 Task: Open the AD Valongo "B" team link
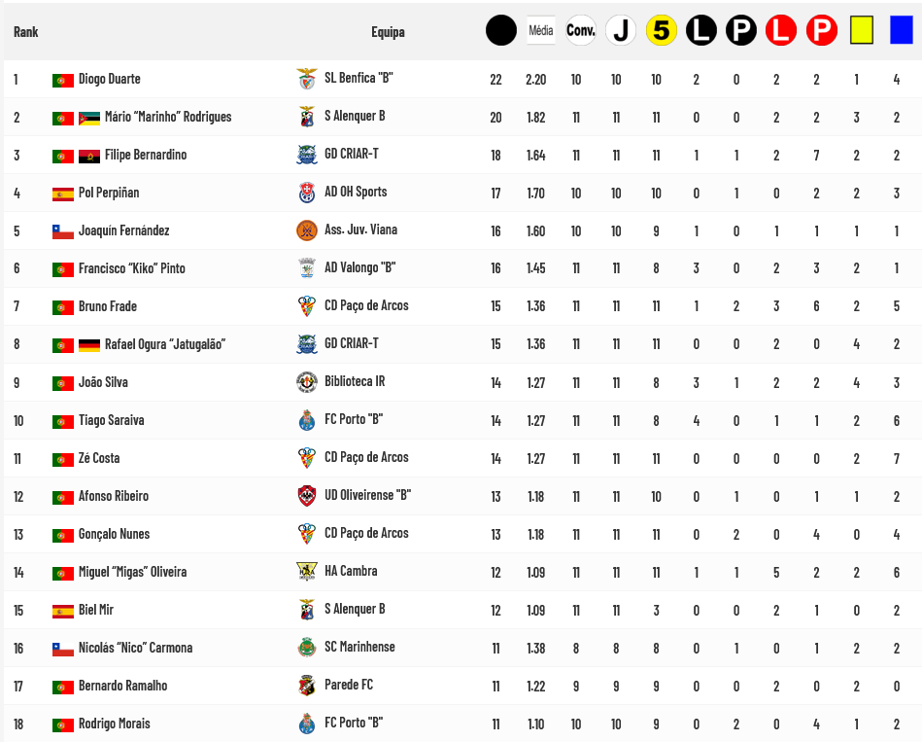tap(359, 268)
